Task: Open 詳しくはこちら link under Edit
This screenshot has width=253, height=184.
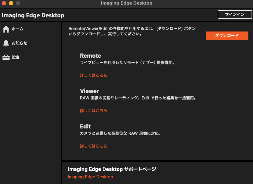Action: (x=93, y=146)
